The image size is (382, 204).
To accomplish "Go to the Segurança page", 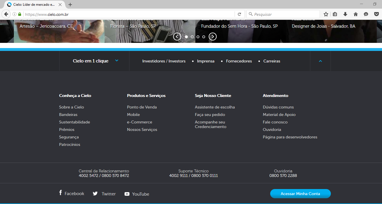I will 69,137.
